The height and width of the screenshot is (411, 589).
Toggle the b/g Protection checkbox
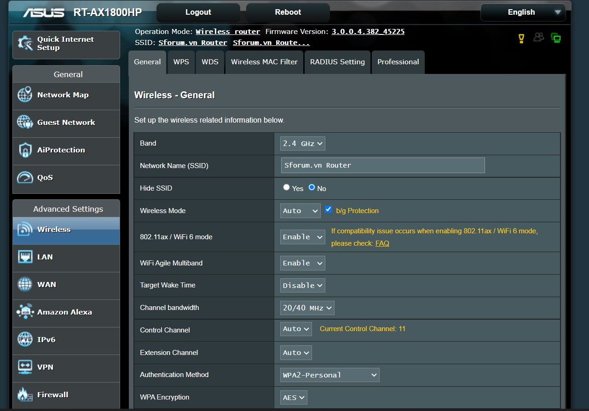pyautogui.click(x=328, y=209)
